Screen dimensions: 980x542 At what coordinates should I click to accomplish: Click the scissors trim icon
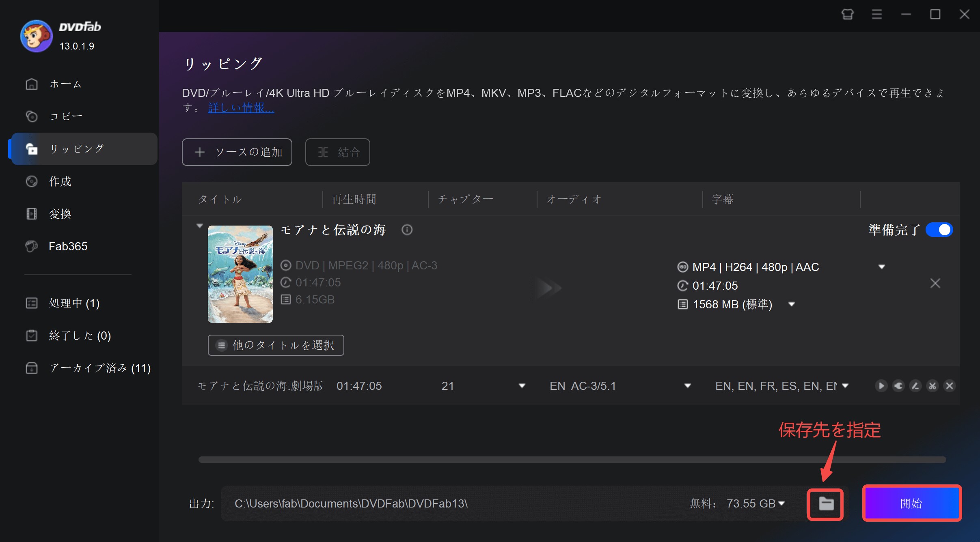coord(933,386)
